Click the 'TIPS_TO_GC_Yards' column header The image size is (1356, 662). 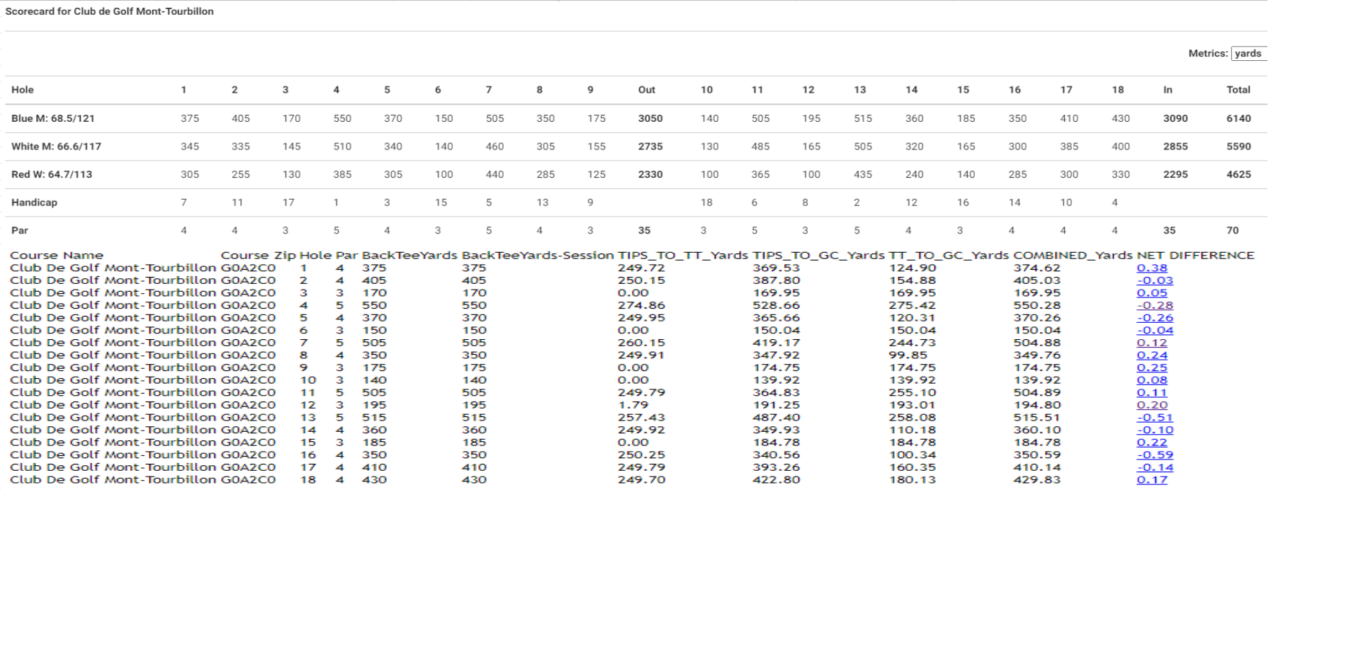click(x=818, y=256)
